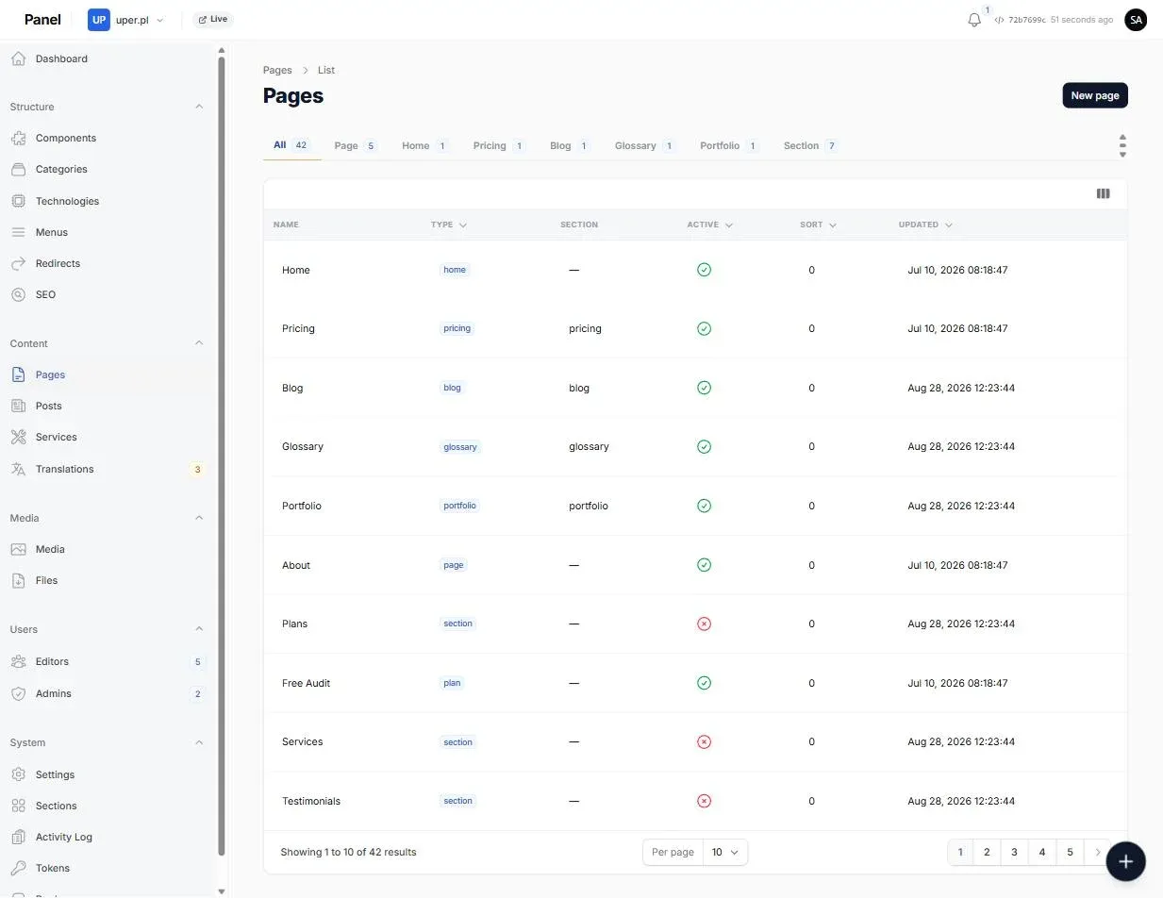The image size is (1163, 898).
Task: Click the Media image icon
Action: tap(18, 549)
